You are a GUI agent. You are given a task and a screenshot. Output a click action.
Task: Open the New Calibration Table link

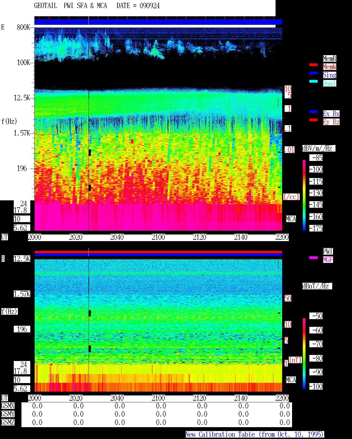[x=255, y=434]
